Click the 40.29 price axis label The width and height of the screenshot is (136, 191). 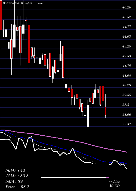click(127, 85)
